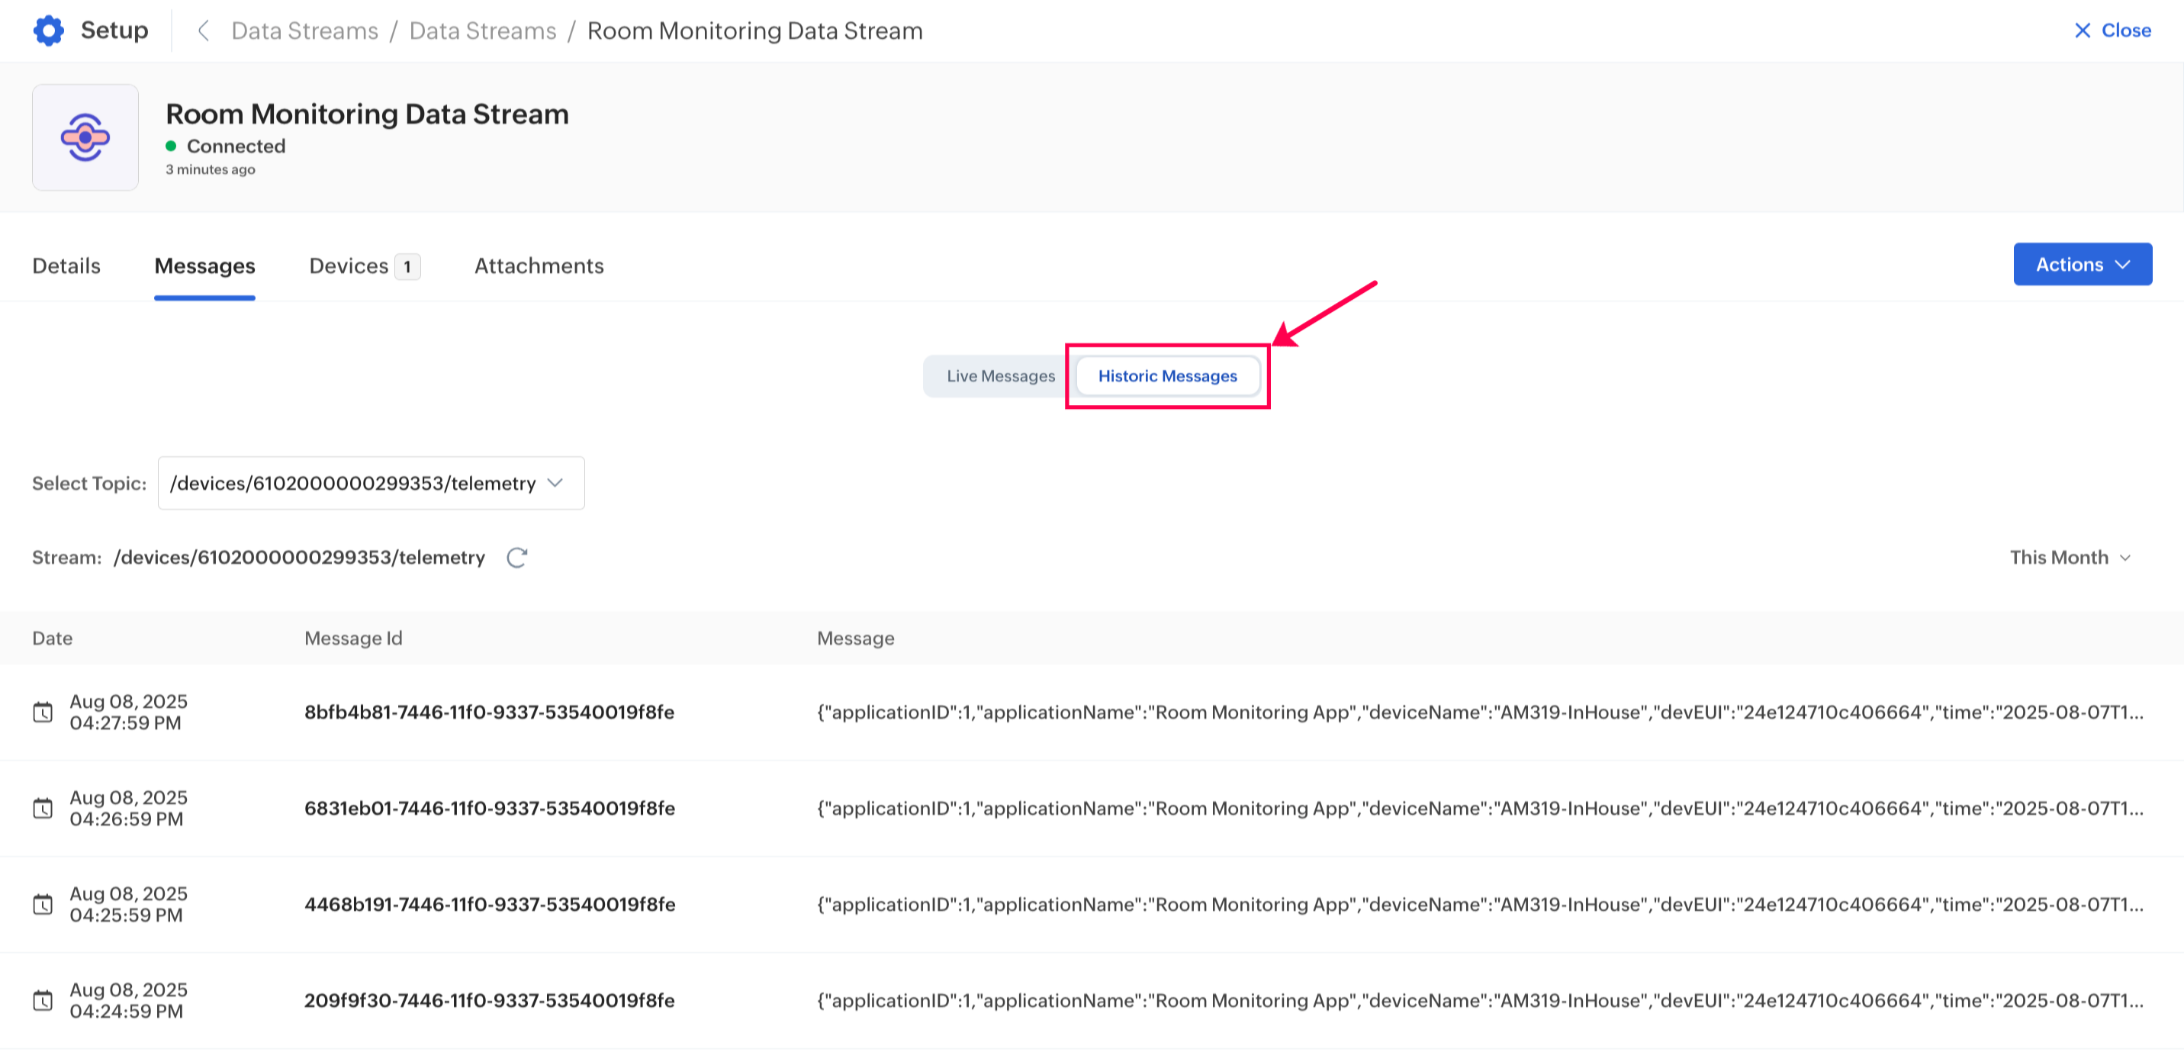Click clock icon on 04:24:59 PM row
This screenshot has width=2184, height=1052.
(x=43, y=1000)
